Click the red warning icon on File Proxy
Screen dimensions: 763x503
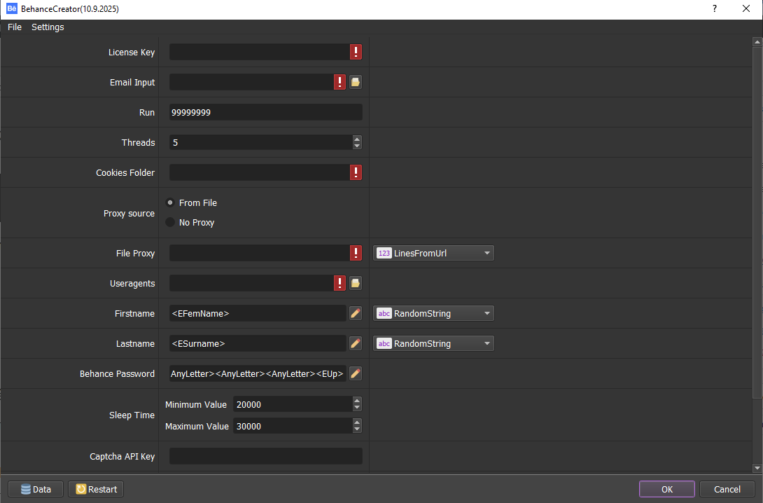[x=356, y=253]
